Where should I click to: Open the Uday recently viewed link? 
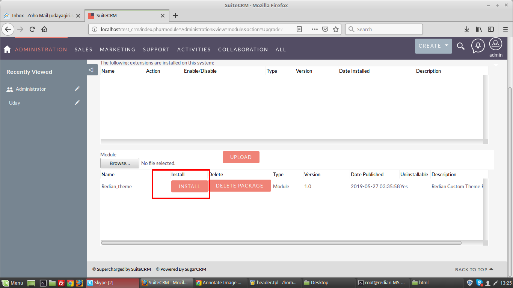pos(15,103)
